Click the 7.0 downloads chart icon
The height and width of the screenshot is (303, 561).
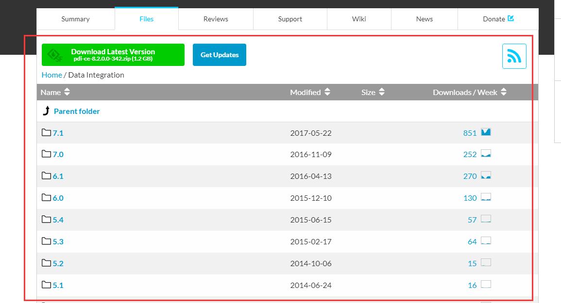coord(486,154)
